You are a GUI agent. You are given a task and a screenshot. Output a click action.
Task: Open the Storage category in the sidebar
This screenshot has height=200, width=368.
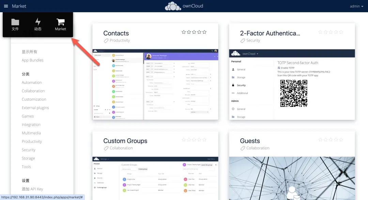28,158
